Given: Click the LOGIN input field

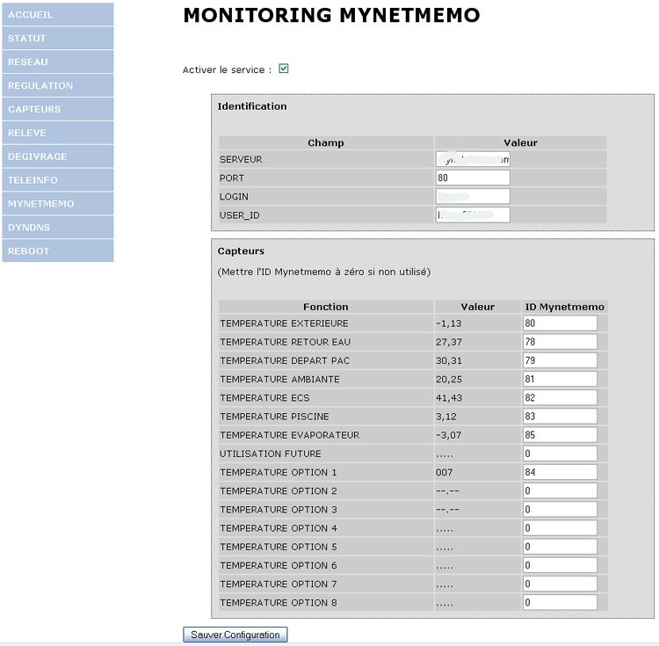Looking at the screenshot, I should click(x=473, y=196).
